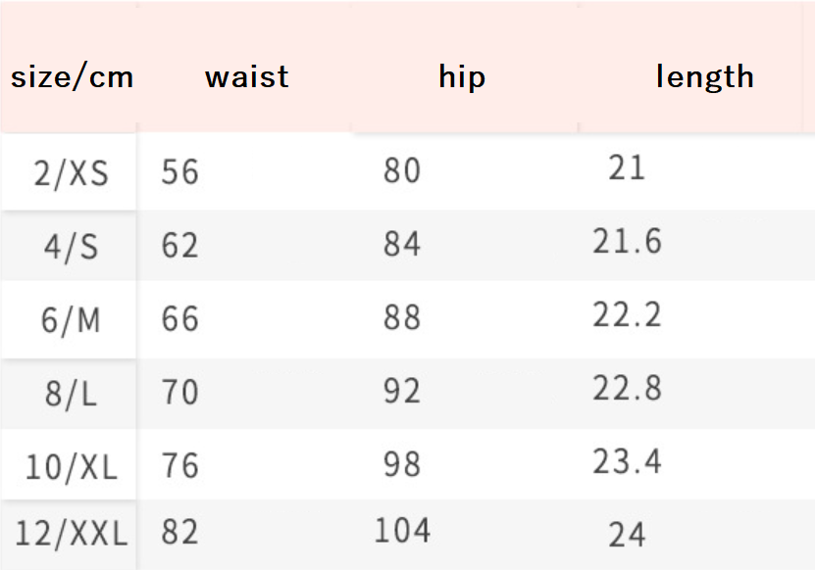815x570 pixels.
Task: Click the length value 22.8
Action: coord(627,388)
